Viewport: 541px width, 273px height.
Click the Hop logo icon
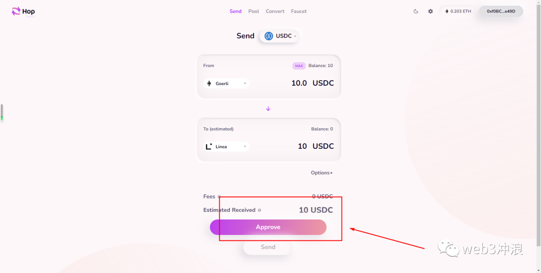16,12
